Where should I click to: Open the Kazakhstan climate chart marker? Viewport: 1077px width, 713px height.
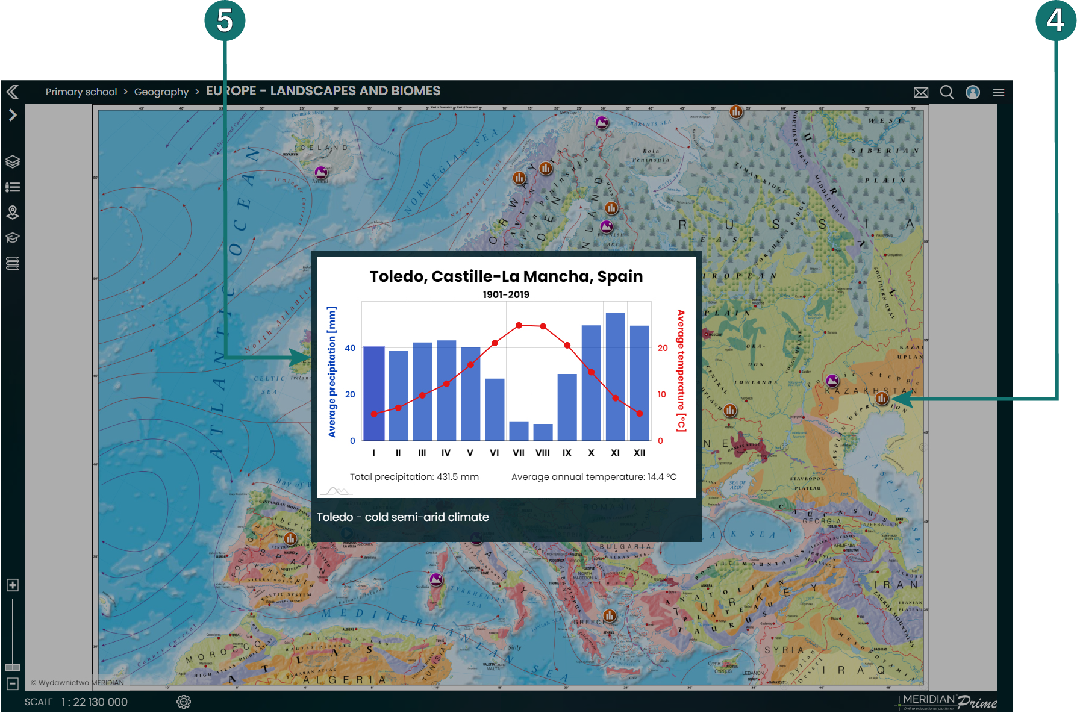(882, 398)
